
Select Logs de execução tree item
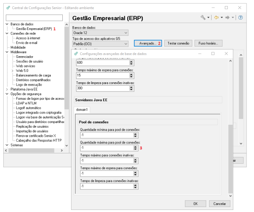point(29,85)
